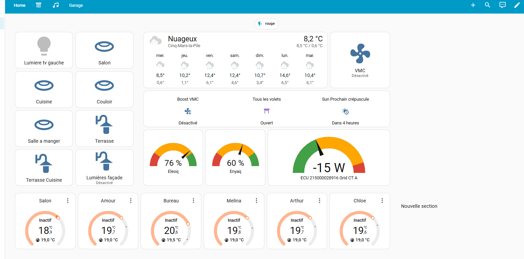Click the Nouvelle section heading

pos(419,206)
